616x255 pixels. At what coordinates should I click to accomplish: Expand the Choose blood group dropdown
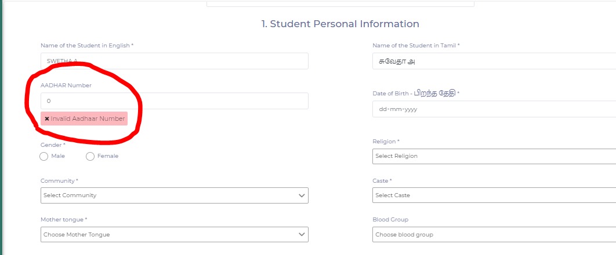493,235
